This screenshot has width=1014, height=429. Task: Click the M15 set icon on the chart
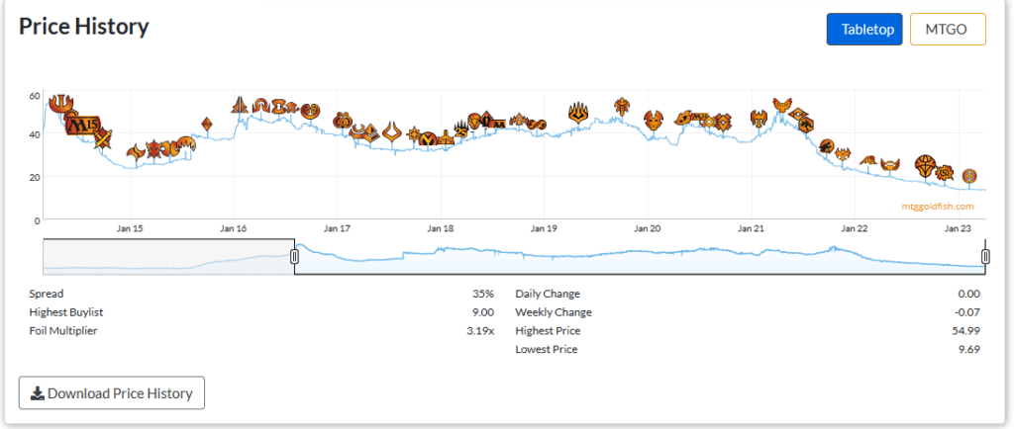click(x=83, y=124)
